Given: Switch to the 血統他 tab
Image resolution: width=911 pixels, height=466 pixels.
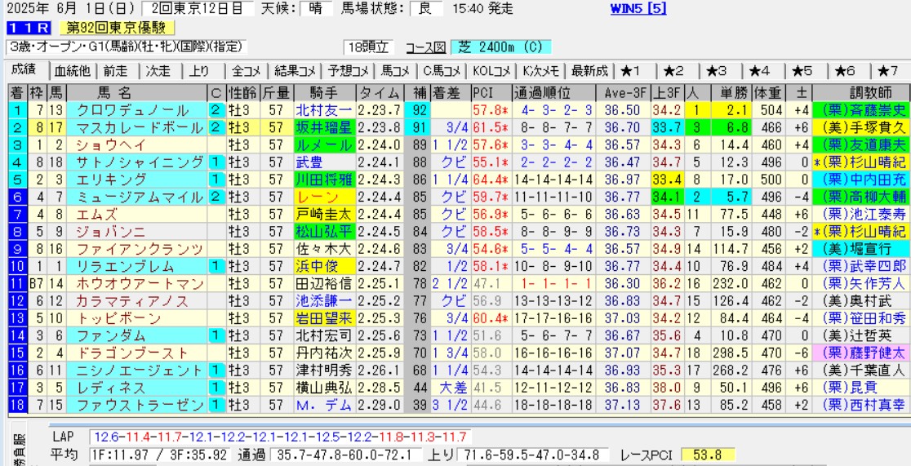Looking at the screenshot, I should [72, 70].
